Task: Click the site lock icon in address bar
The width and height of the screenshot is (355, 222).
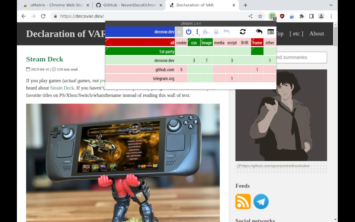Action: 55,16
